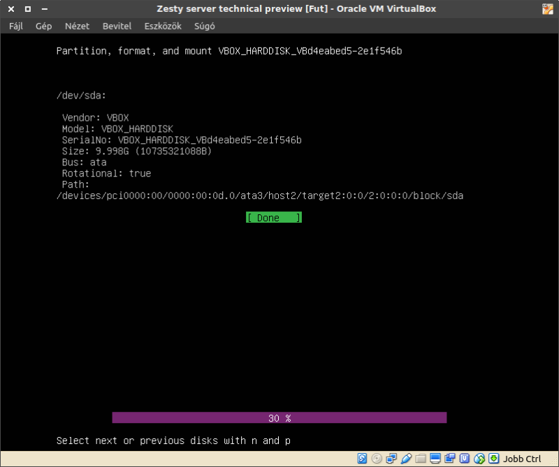
Task: Open the Súgó menu
Action: pyautogui.click(x=204, y=26)
